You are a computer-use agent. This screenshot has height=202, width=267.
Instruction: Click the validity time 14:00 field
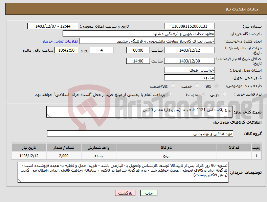click(x=138, y=61)
